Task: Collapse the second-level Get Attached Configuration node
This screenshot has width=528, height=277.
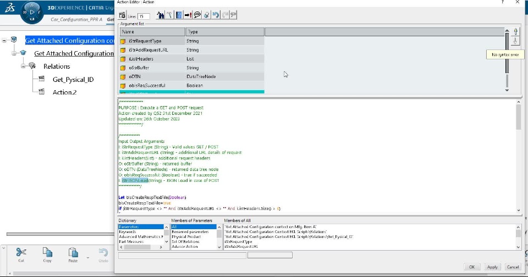Action: pyautogui.click(x=13, y=53)
